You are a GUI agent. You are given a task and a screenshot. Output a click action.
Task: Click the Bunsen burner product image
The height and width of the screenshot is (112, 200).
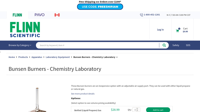[x=37, y=100]
